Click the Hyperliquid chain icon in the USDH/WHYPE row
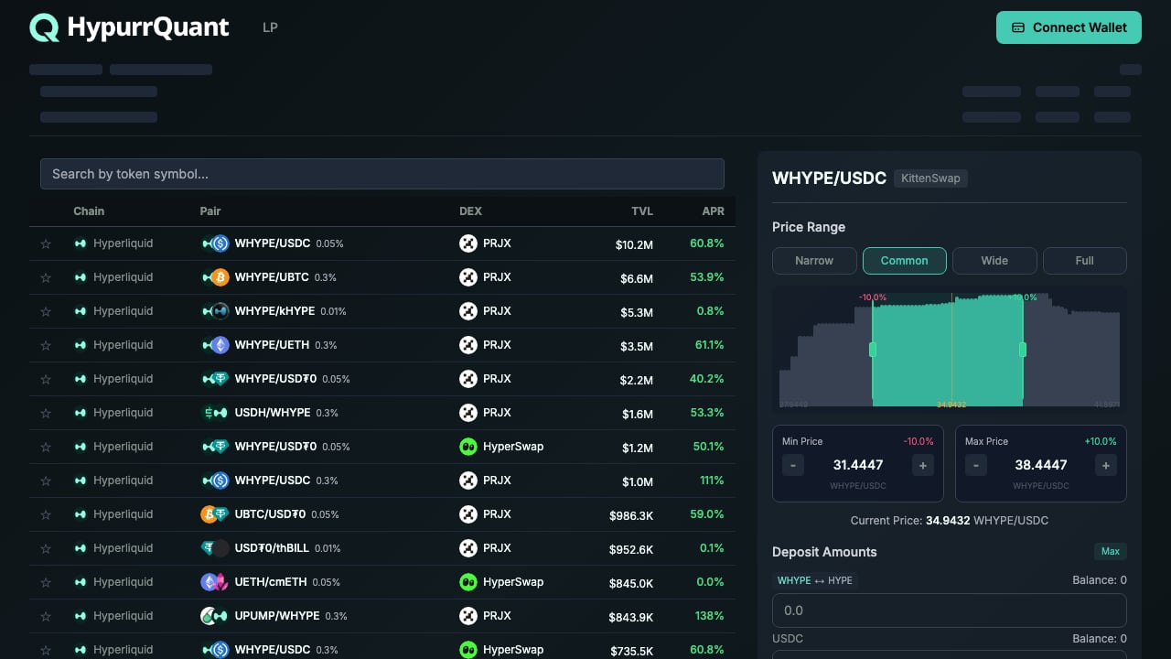Viewport: 1171px width, 659px height. point(81,413)
